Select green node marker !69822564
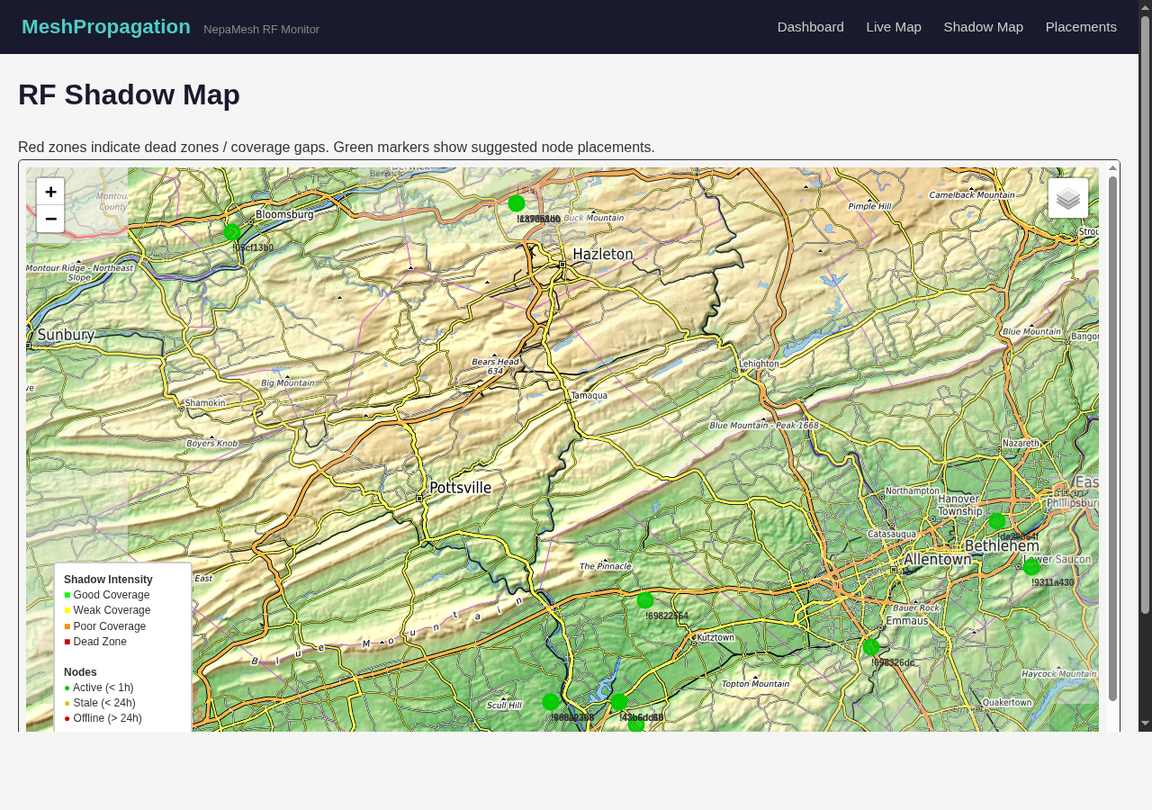This screenshot has width=1152, height=810. point(645,600)
